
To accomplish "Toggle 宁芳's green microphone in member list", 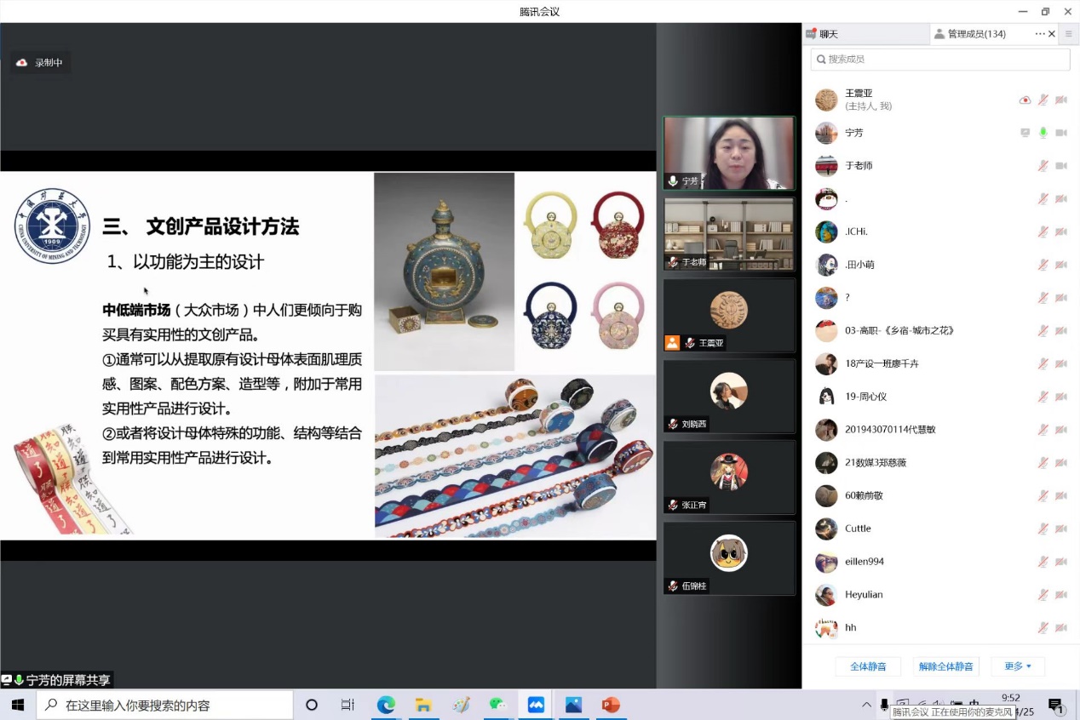I will pyautogui.click(x=1043, y=133).
